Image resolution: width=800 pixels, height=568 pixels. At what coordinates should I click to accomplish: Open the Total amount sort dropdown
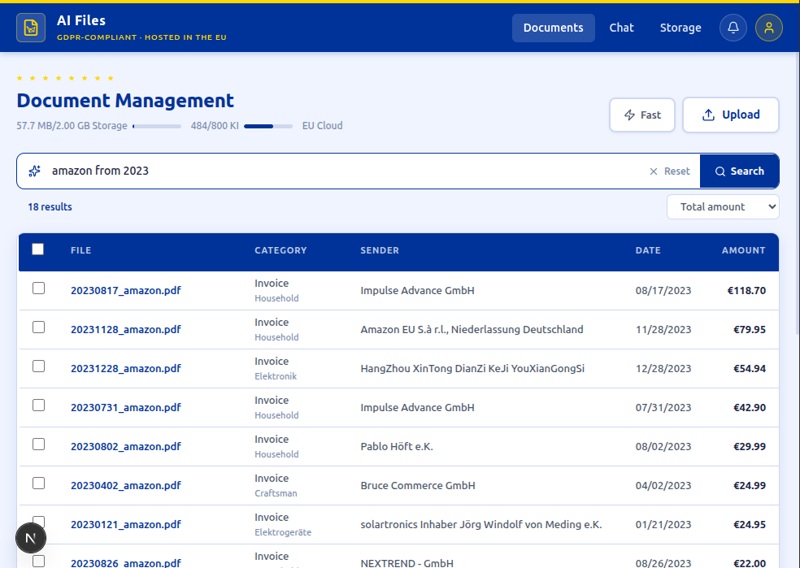point(723,206)
